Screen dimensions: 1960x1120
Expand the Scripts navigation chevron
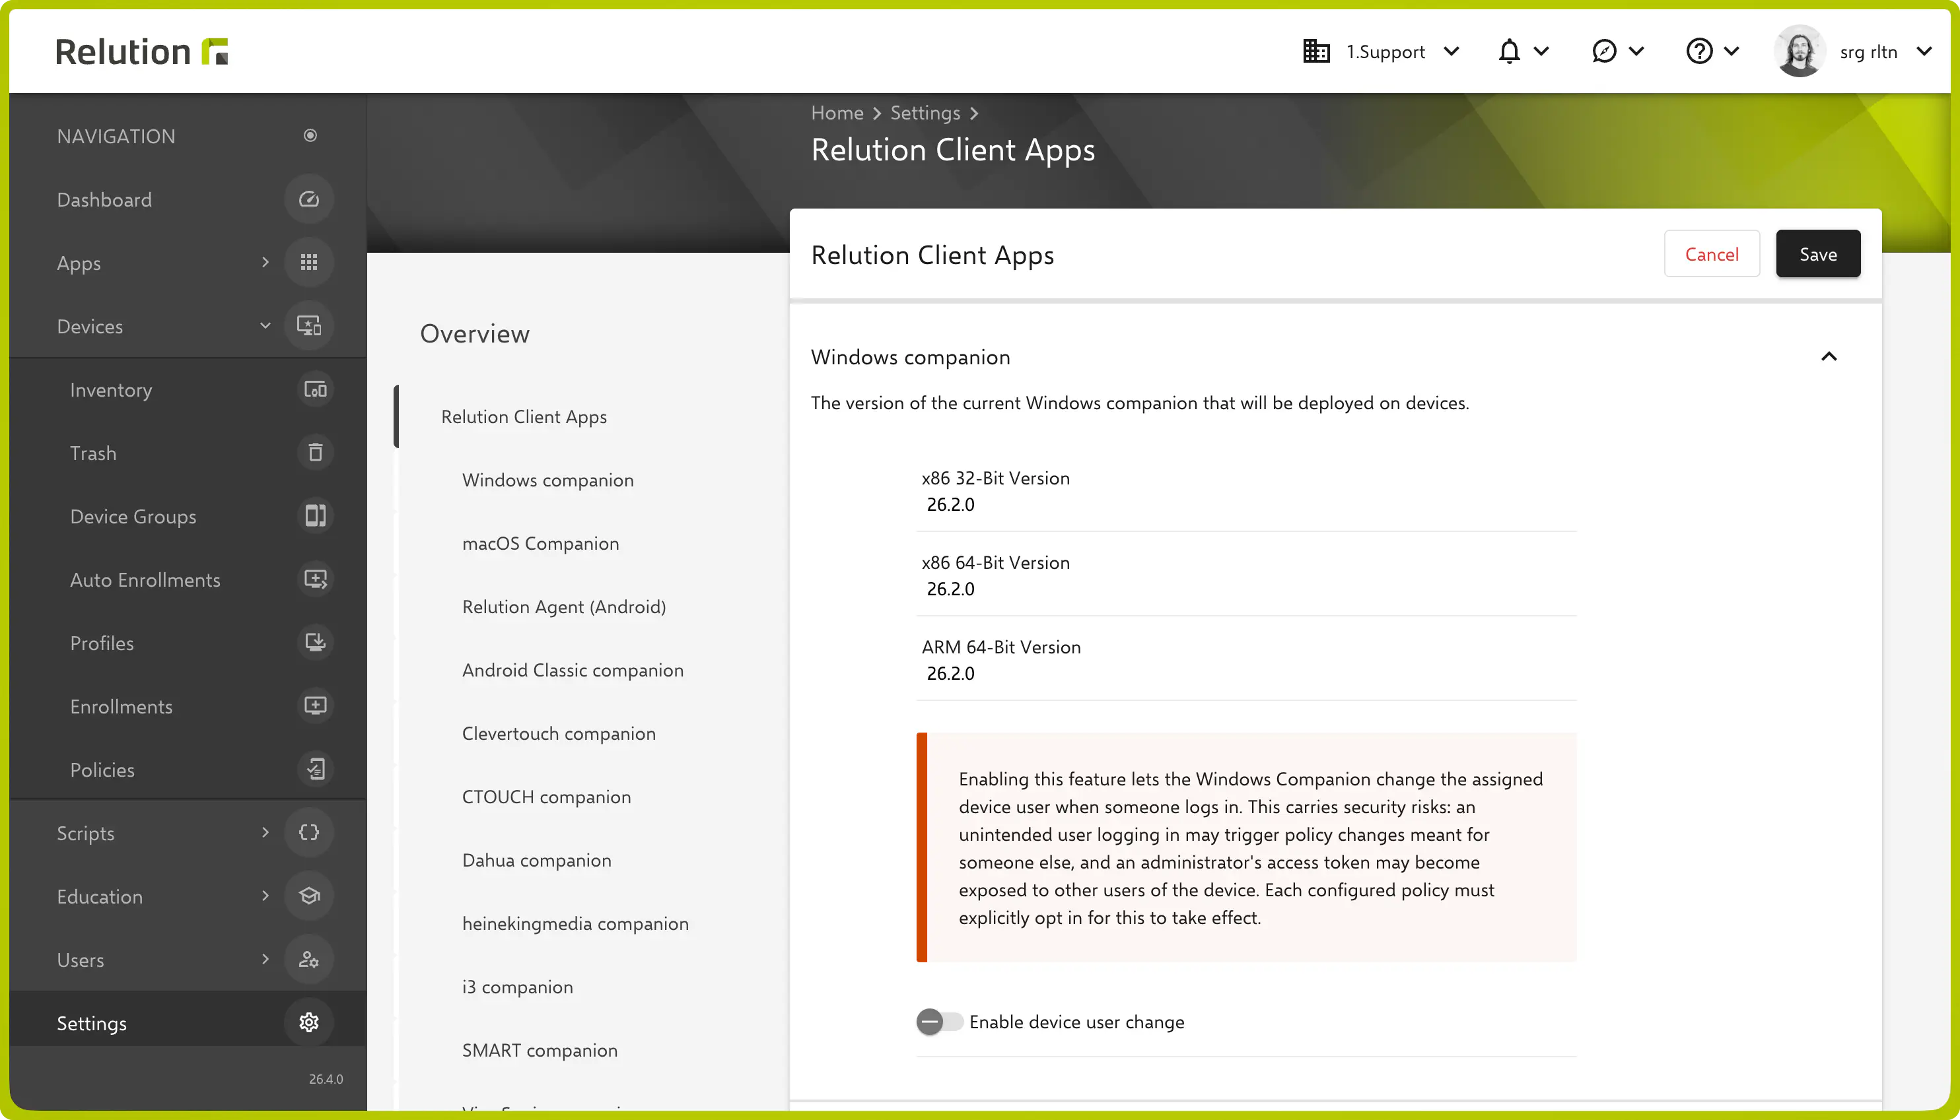click(265, 832)
